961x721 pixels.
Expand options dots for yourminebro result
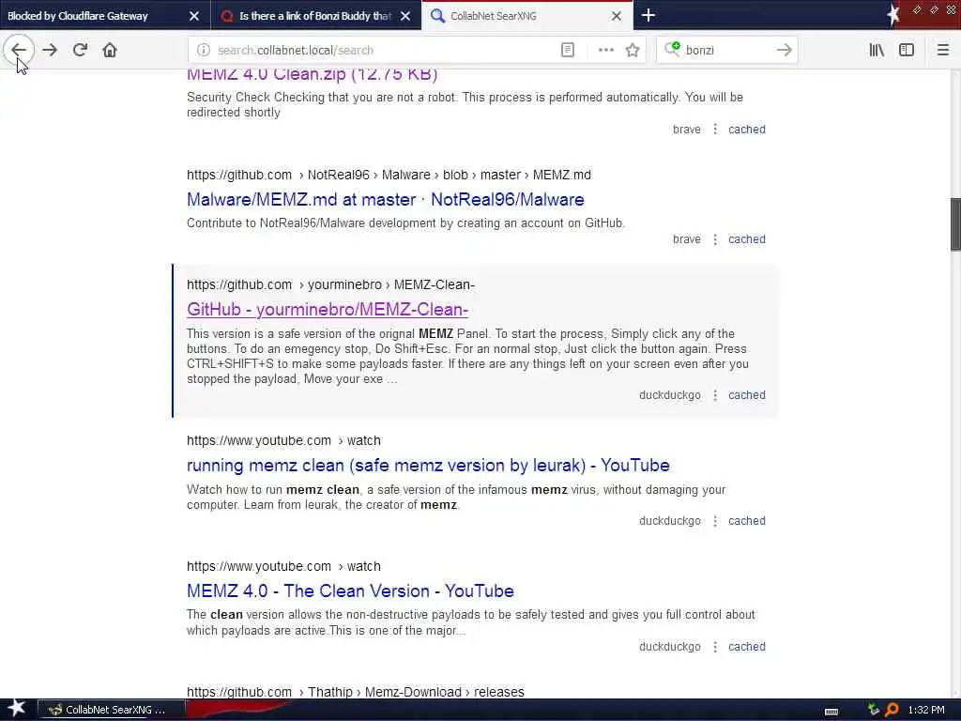pyautogui.click(x=714, y=395)
